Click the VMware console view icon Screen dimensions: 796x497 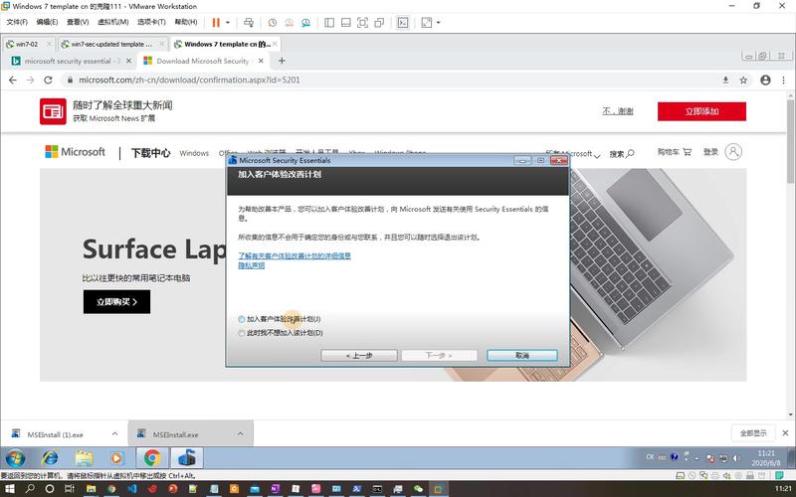(403, 22)
